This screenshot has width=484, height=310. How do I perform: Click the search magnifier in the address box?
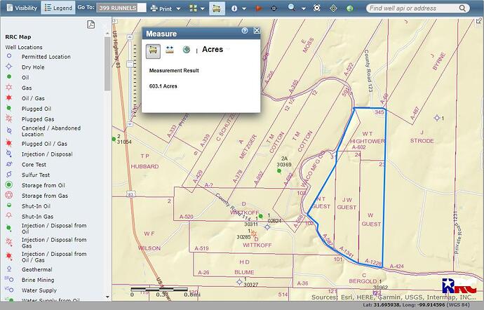point(462,8)
